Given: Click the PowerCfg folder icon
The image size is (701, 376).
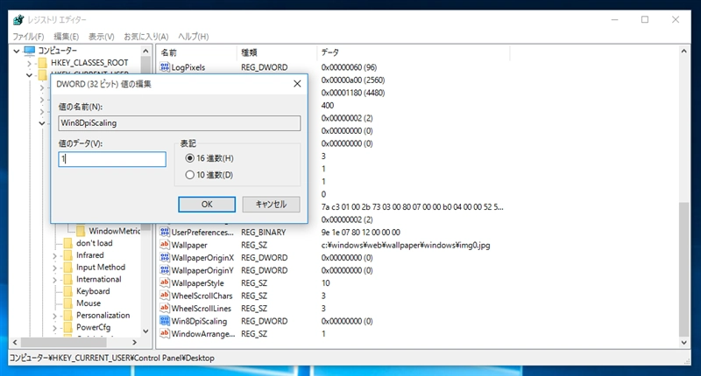Looking at the screenshot, I should coord(68,327).
